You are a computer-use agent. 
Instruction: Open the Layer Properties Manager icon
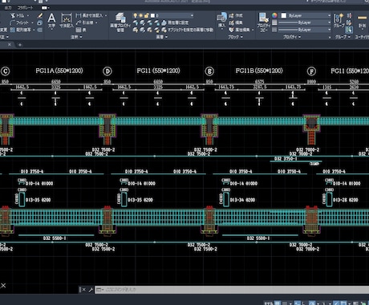120,22
